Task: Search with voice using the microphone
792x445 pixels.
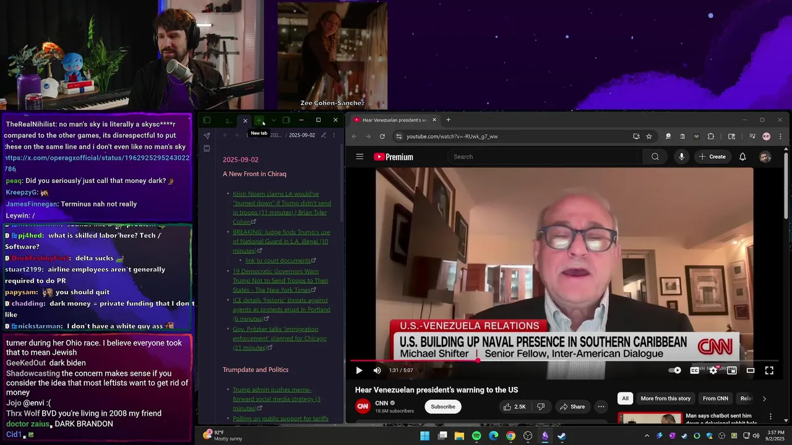Action: [x=681, y=156]
